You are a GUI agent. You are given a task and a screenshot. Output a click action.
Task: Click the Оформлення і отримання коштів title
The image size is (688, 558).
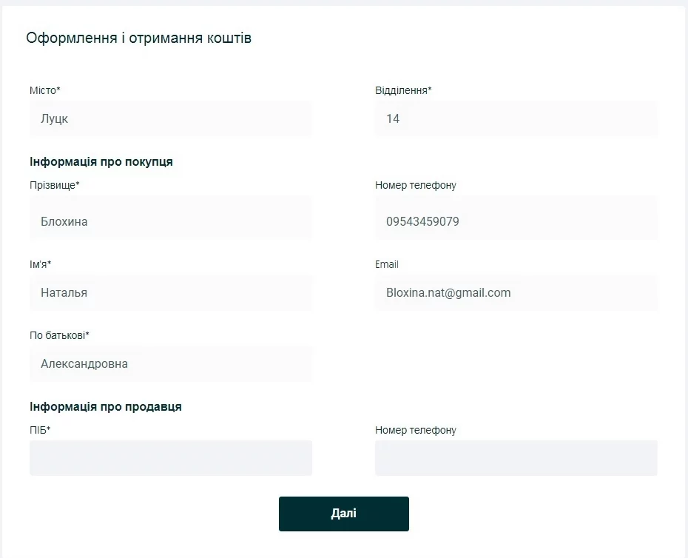138,38
